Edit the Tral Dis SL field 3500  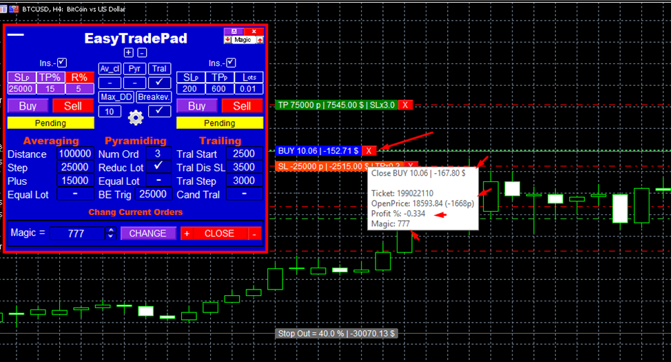click(244, 167)
